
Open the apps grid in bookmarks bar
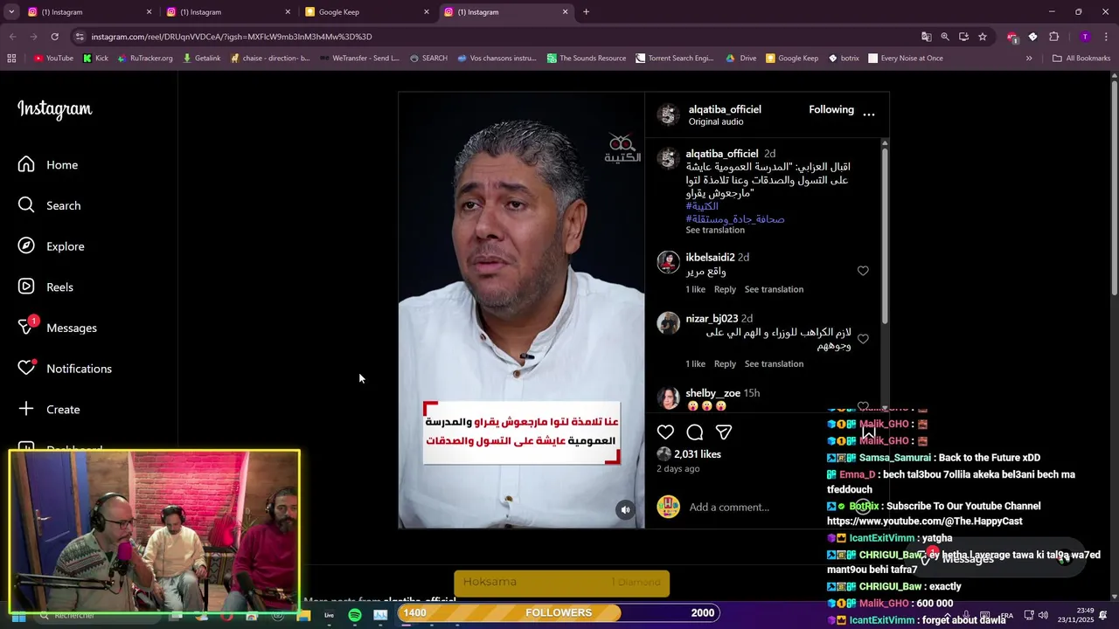pyautogui.click(x=11, y=59)
